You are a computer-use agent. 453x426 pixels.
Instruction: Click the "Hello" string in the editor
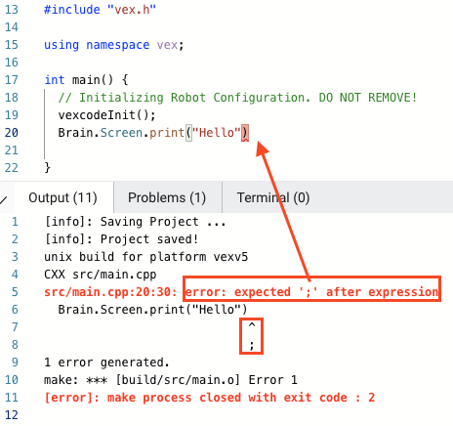217,133
